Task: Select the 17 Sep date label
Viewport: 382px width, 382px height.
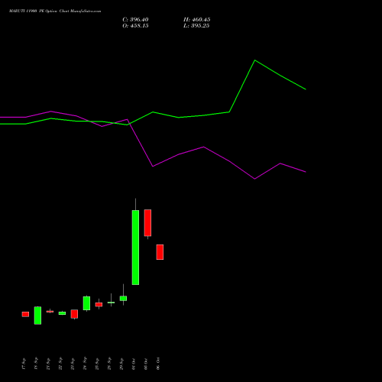Action: click(24, 364)
